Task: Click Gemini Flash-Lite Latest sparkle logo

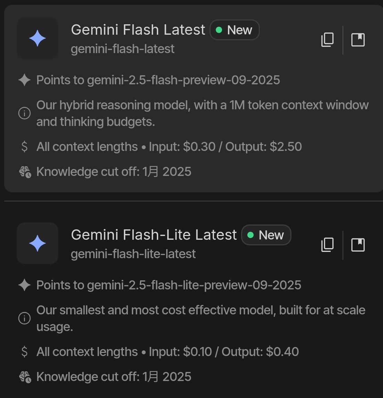Action: coord(37,243)
